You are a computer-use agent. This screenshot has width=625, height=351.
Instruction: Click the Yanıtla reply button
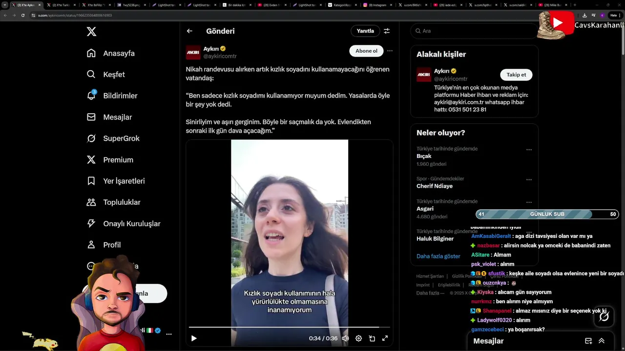pos(365,31)
